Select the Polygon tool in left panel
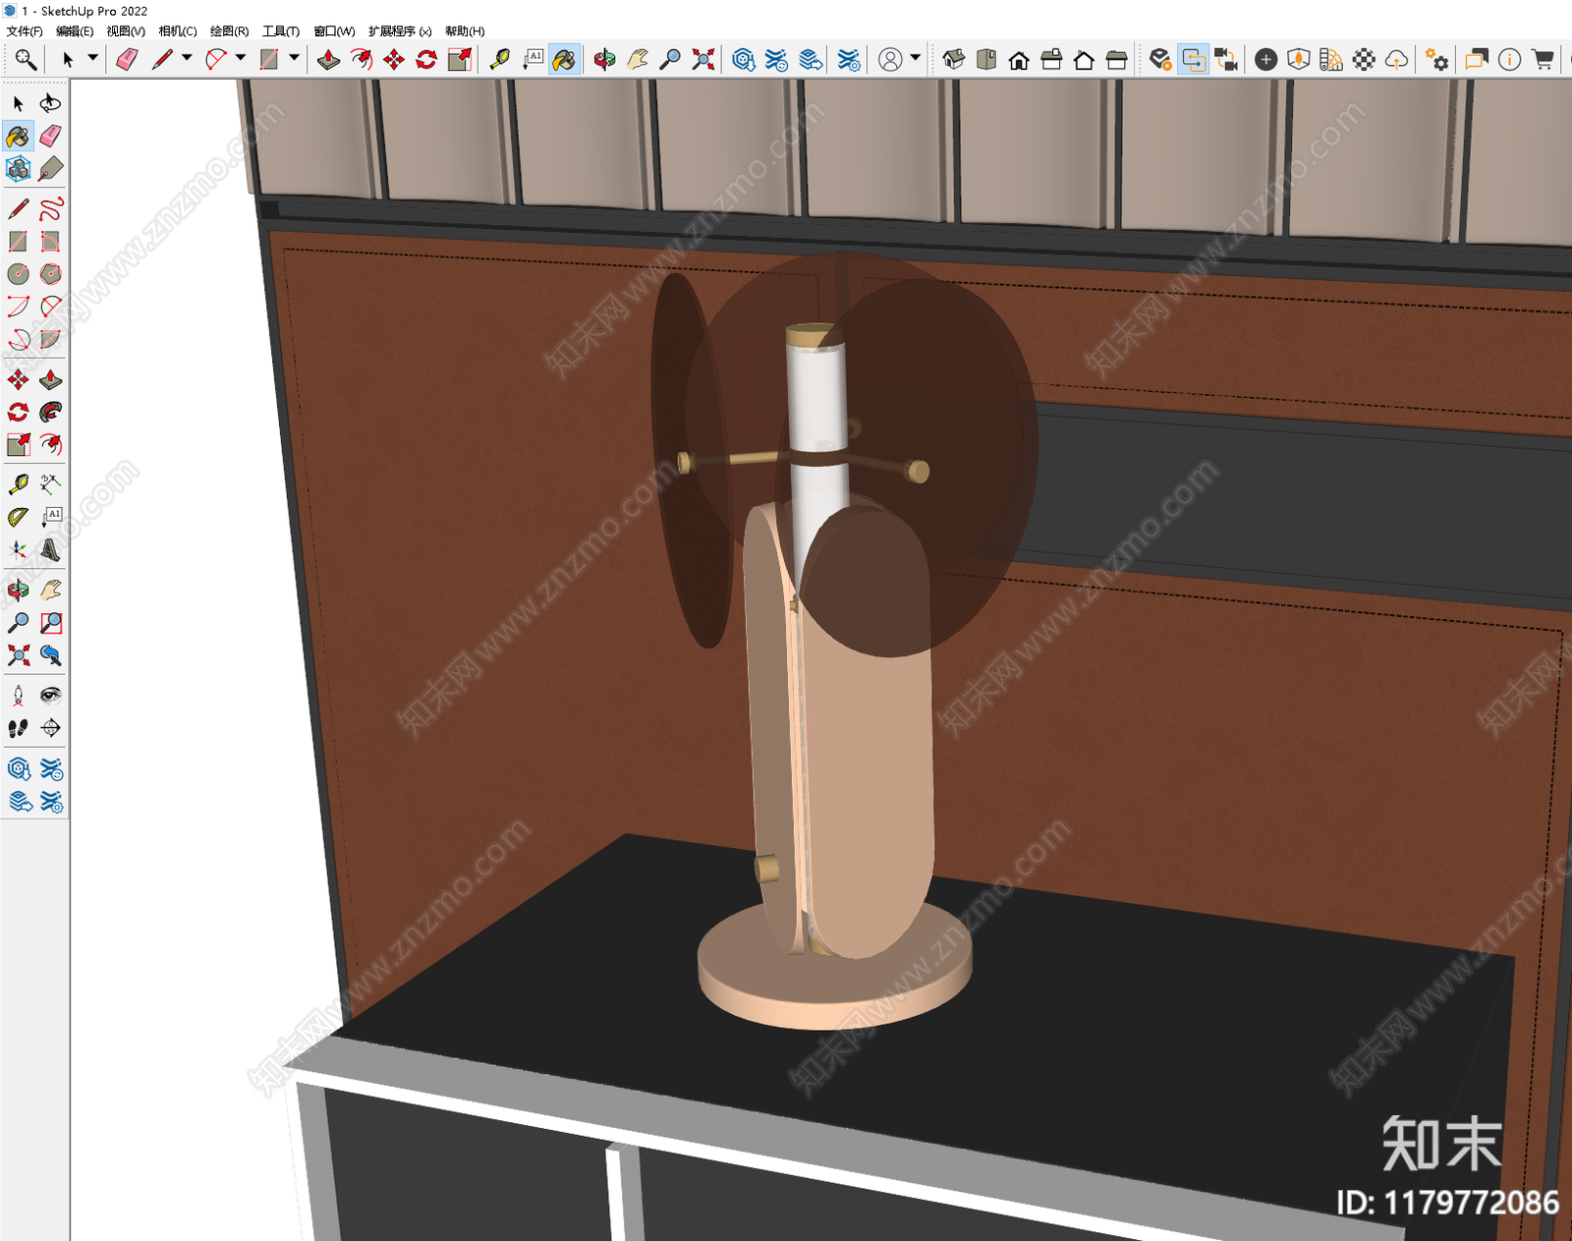This screenshot has height=1241, width=1572. click(51, 274)
